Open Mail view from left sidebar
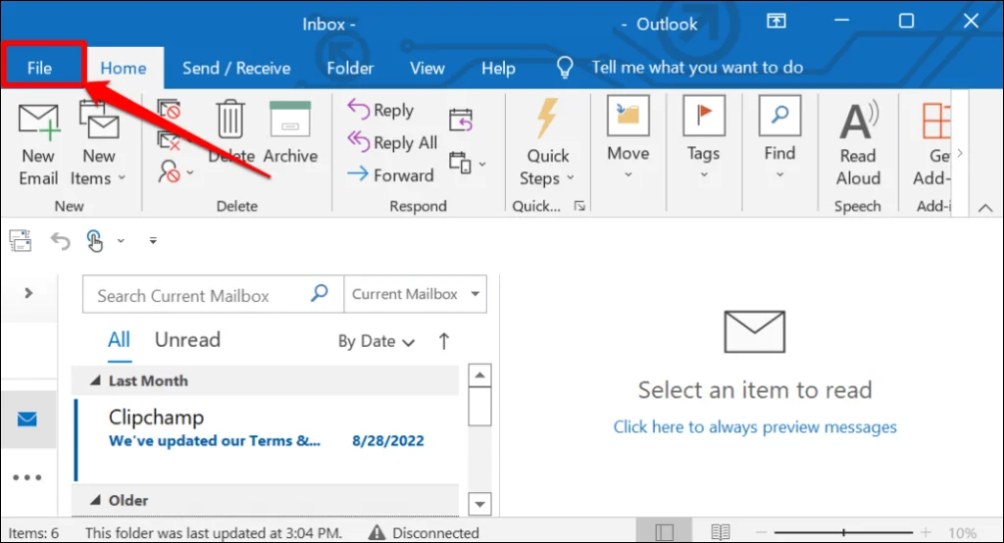Screen dimensions: 1004x543 pyautogui.click(x=27, y=420)
